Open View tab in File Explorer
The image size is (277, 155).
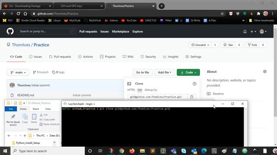coord(48,109)
